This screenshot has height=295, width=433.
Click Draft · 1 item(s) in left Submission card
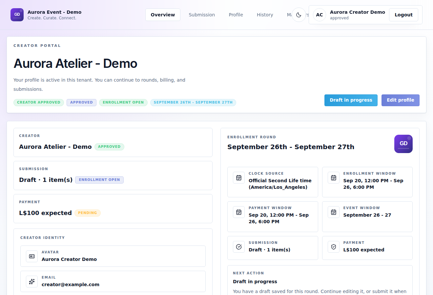[46, 180]
